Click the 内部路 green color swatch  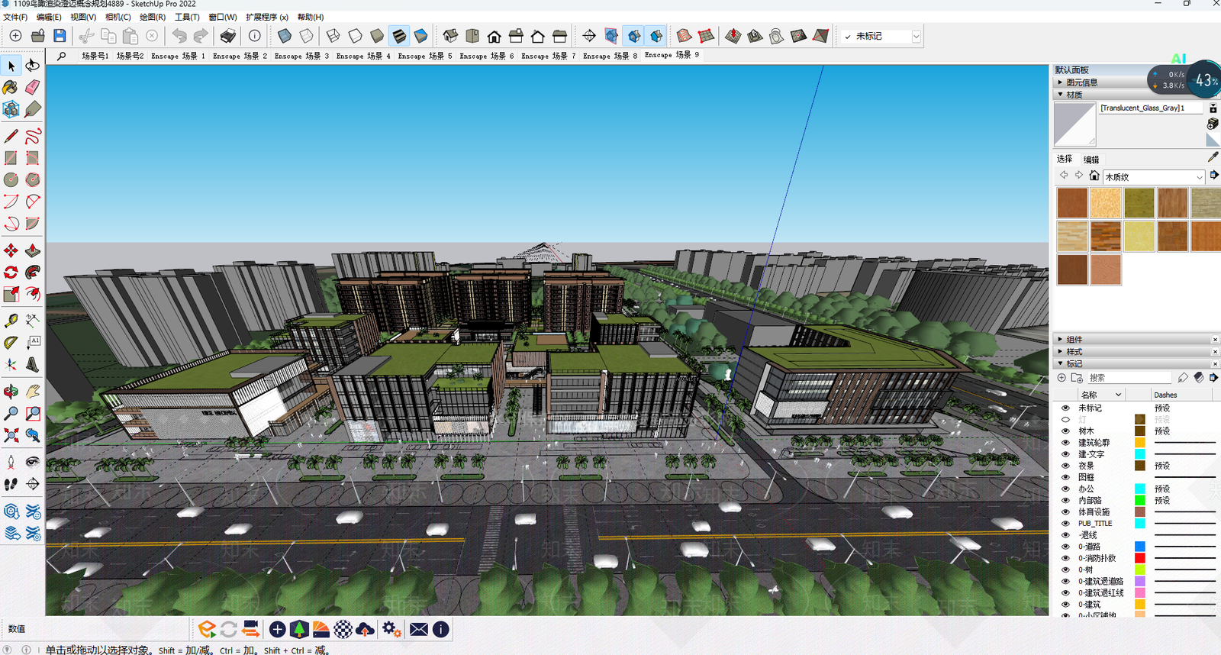[1140, 501]
